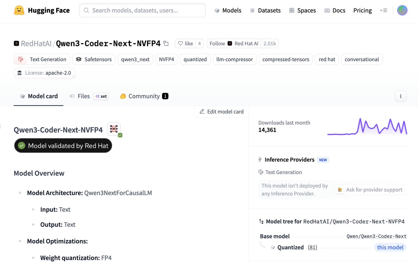Click Ask for provider support
Image resolution: width=418 pixels, height=263 pixels.
click(370, 190)
